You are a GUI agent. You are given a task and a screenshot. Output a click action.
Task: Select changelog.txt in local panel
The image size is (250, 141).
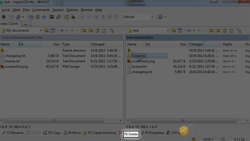[x=15, y=56]
